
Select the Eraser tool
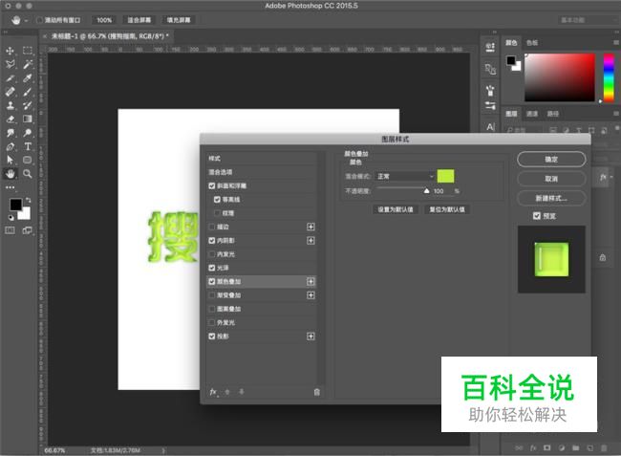coord(10,119)
